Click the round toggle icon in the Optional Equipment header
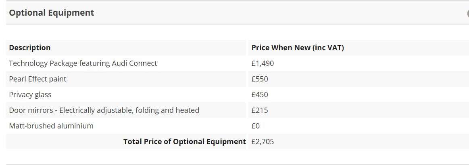Image resolution: width=469 pixels, height=165 pixels. (x=468, y=13)
